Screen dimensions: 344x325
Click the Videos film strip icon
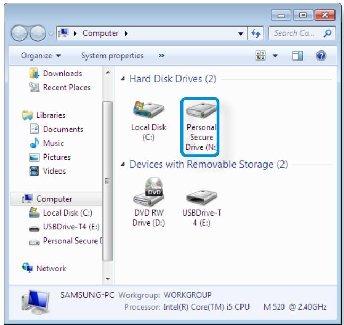pyautogui.click(x=34, y=171)
